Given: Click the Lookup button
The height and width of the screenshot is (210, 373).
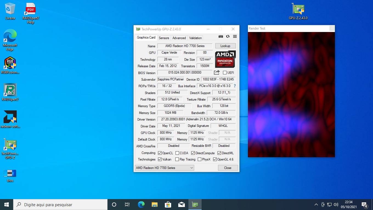Looking at the screenshot, I should (x=225, y=46).
